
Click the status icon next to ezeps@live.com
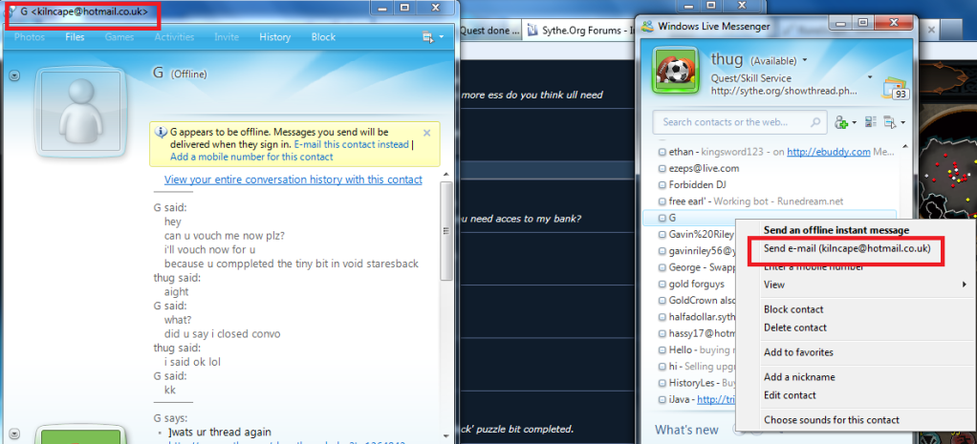[662, 168]
